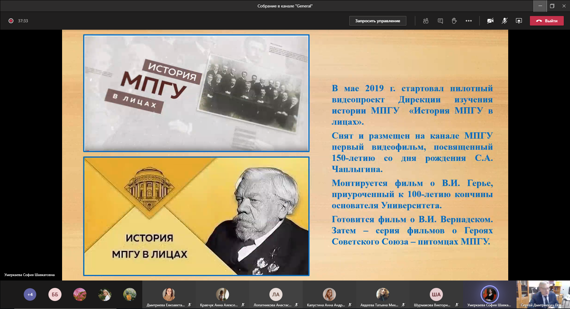
Task: Select Кравчук Анна participant tile
Action: pyautogui.click(x=222, y=295)
